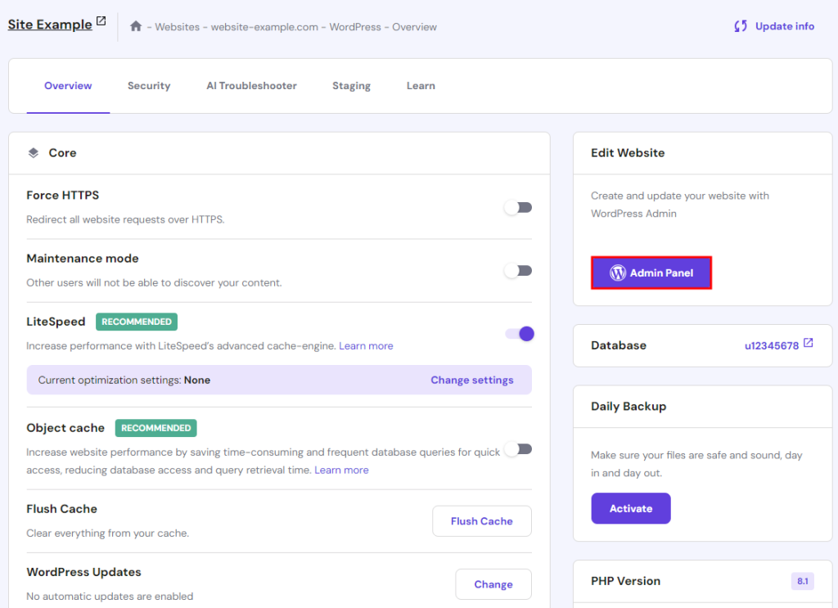
Task: Click the WordPress logo on the Admin Panel button
Action: pos(617,272)
